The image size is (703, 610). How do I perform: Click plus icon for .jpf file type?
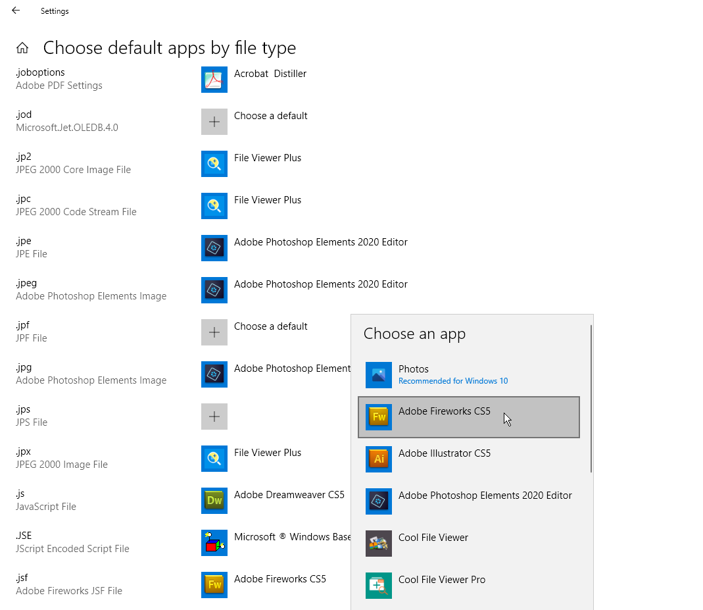pos(214,332)
